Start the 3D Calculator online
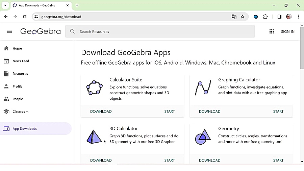304x171 pixels. click(170, 160)
